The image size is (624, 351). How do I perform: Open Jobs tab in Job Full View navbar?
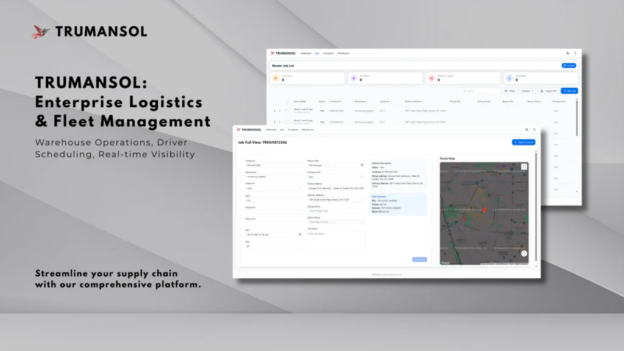282,129
